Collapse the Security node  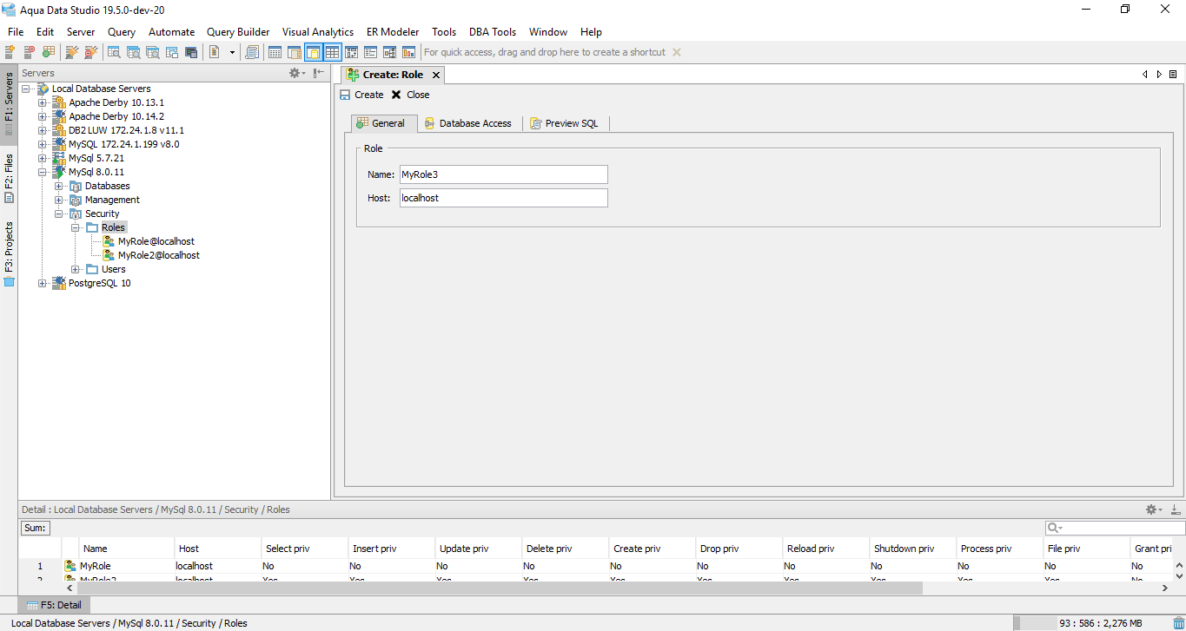(58, 214)
